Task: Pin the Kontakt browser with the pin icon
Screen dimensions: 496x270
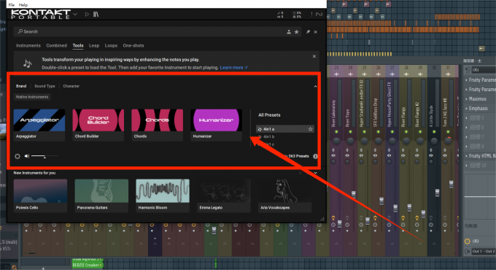Action: pyautogui.click(x=308, y=32)
